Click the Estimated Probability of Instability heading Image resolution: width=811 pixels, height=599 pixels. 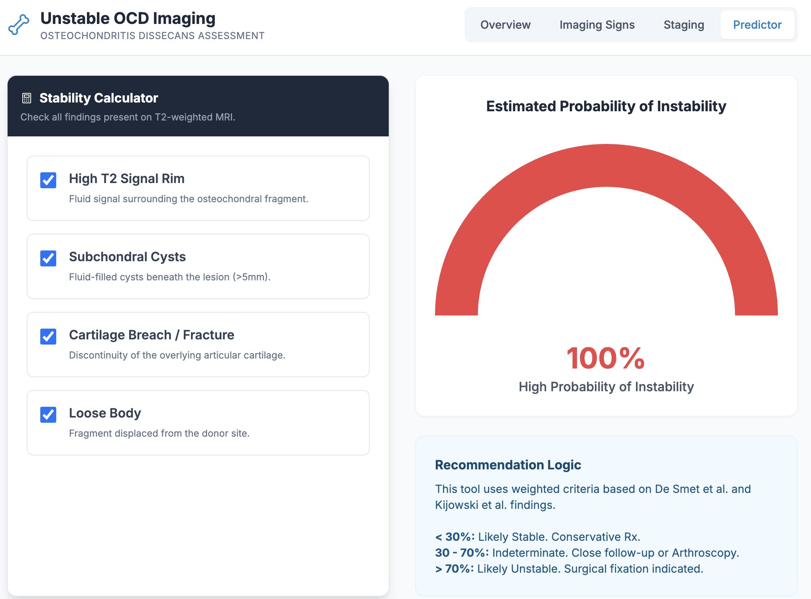(x=606, y=106)
